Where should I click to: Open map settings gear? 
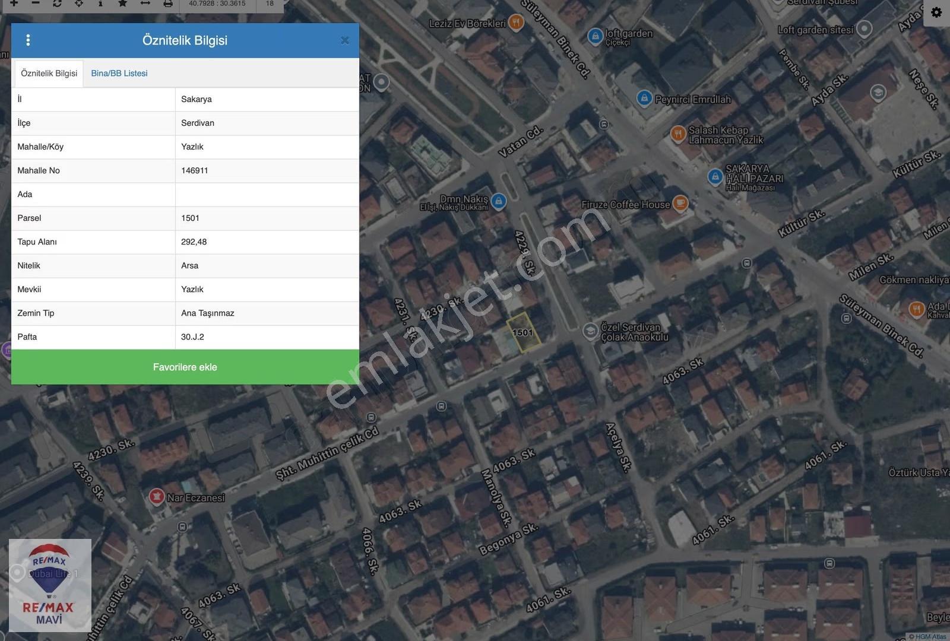tap(936, 12)
